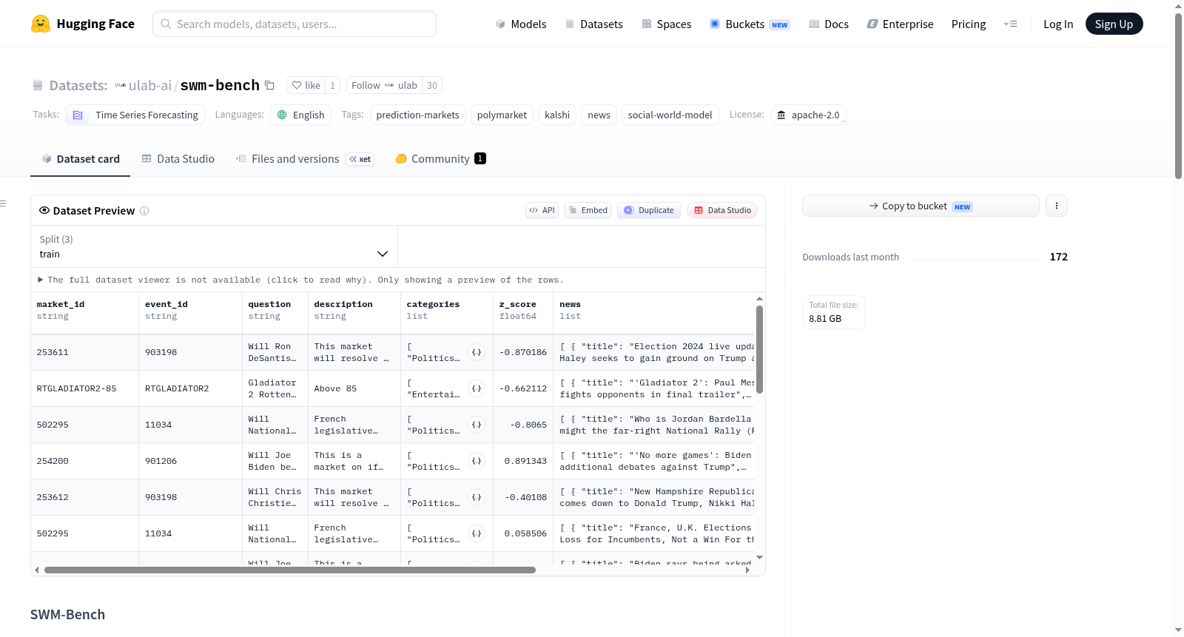
Task: Expand categories JSON for RTGLADIATOR2-85 row
Action: point(477,388)
